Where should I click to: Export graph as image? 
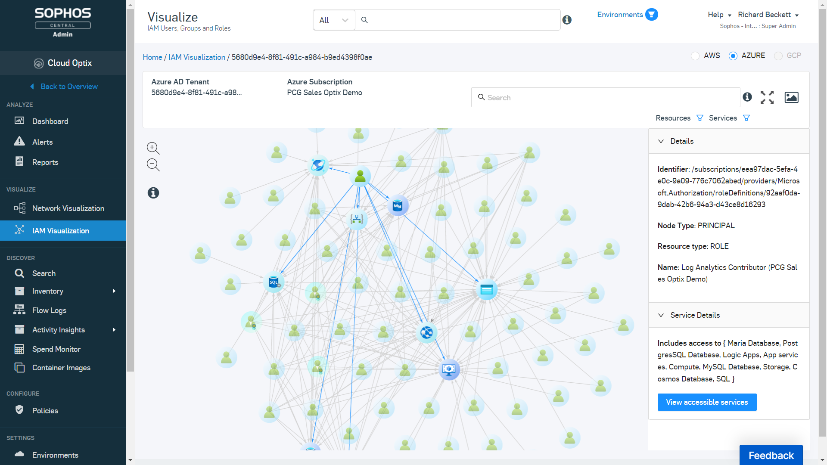point(791,97)
